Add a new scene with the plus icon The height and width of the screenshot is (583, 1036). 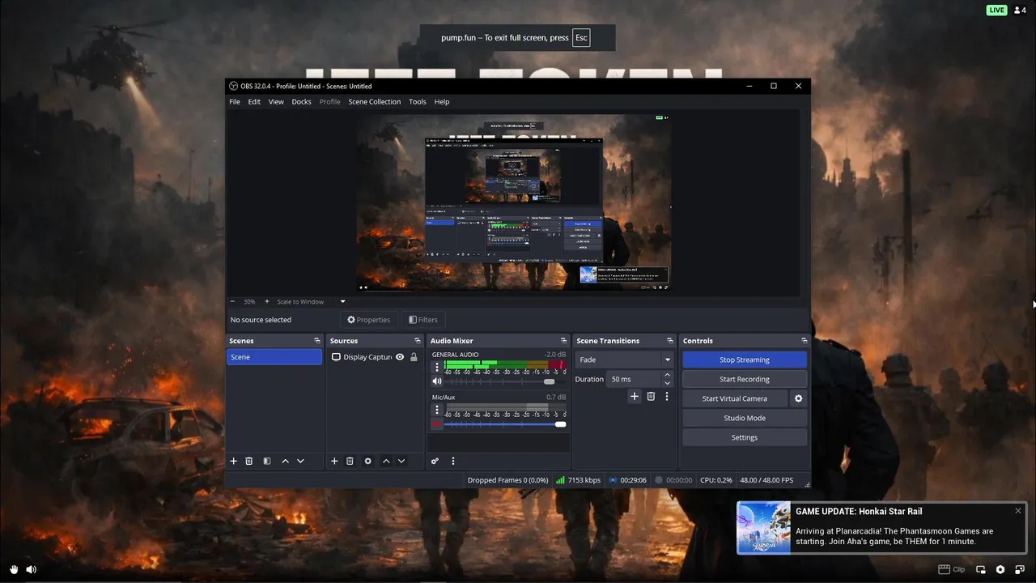point(234,461)
